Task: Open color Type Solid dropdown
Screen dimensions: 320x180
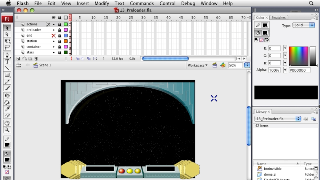Action: [x=304, y=25]
